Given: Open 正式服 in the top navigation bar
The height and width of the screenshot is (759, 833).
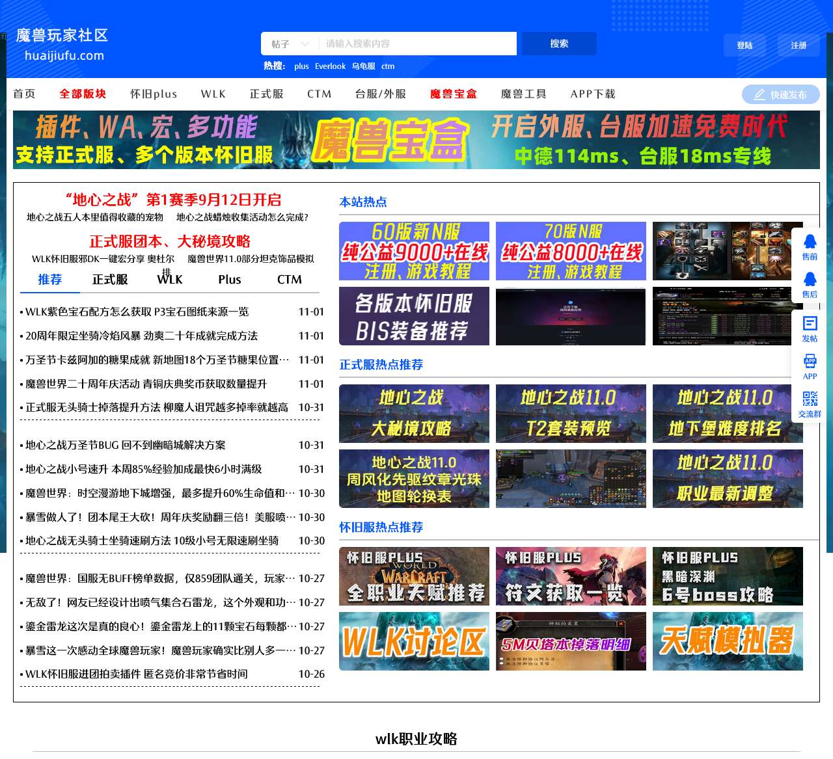Looking at the screenshot, I should coord(267,94).
